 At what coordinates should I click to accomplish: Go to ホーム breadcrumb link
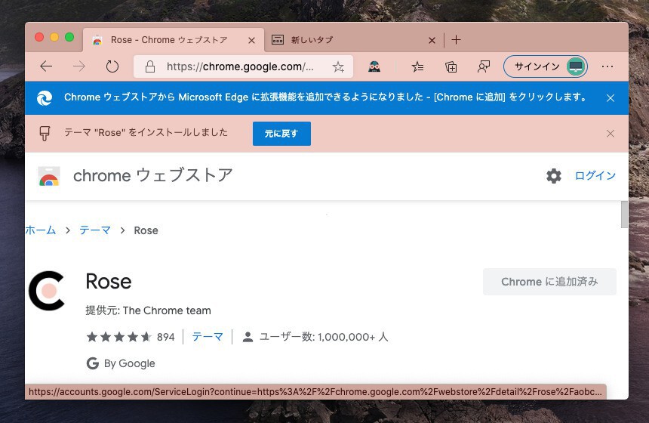41,230
